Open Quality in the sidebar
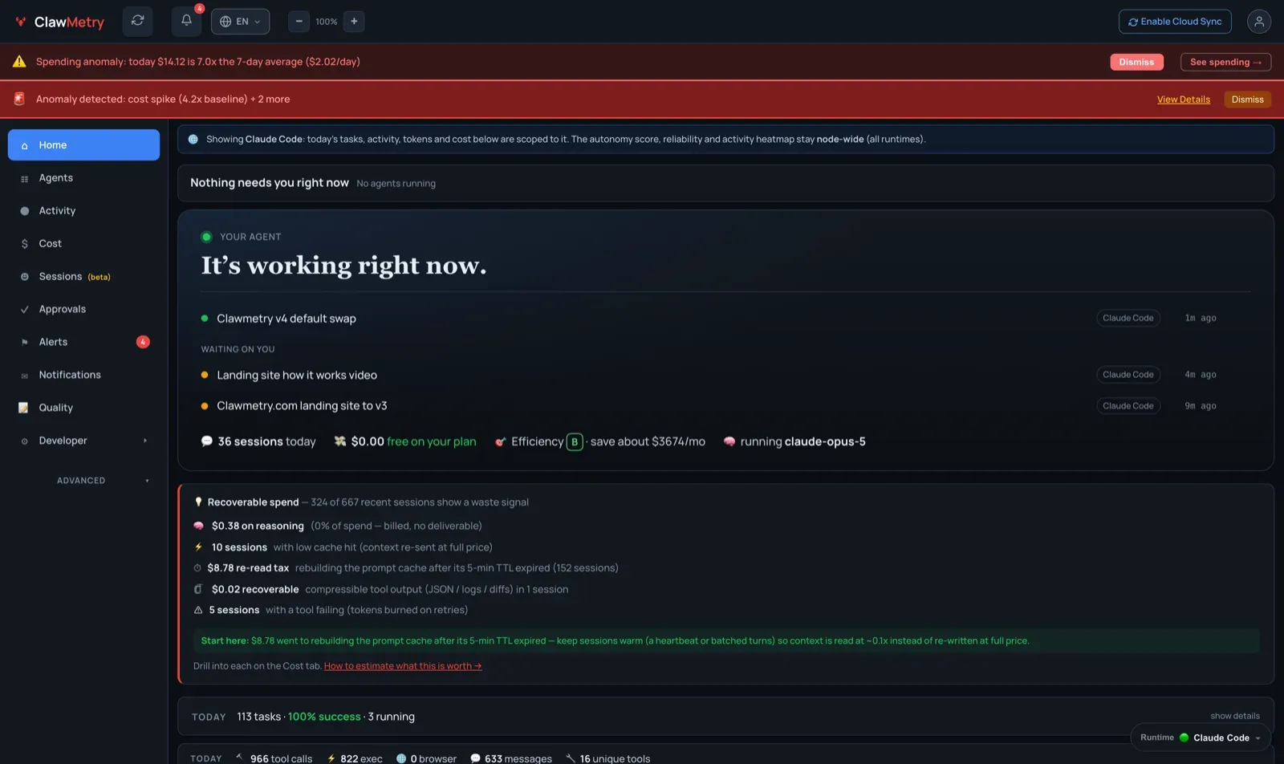This screenshot has width=1284, height=764. tap(83, 408)
